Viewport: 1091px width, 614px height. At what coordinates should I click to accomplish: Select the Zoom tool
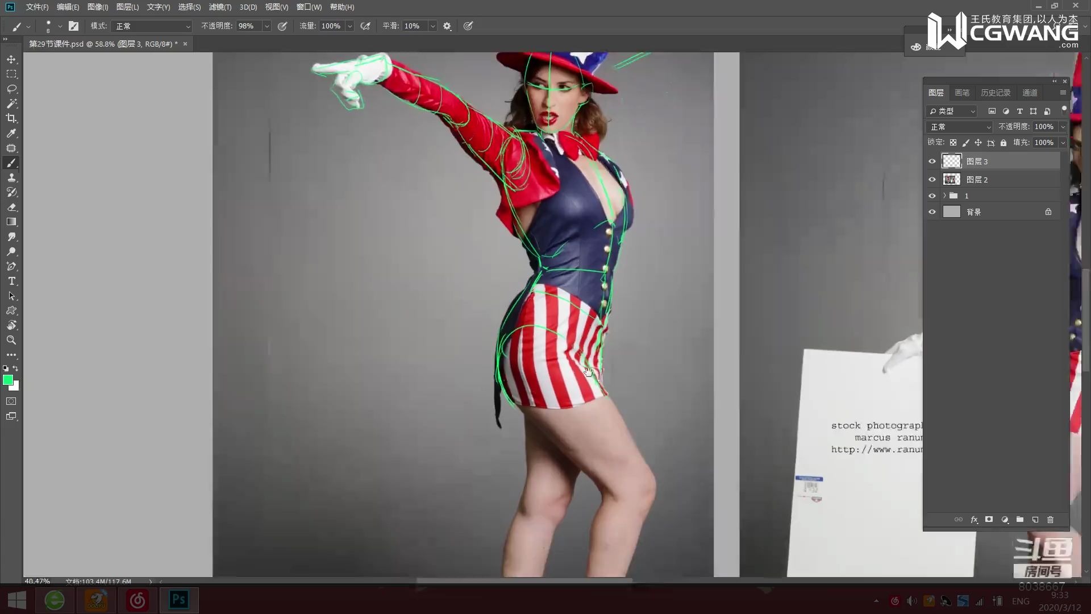tap(11, 340)
